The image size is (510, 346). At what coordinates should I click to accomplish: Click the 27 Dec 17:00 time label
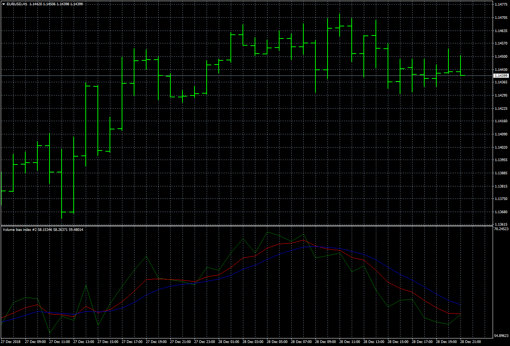(132, 342)
